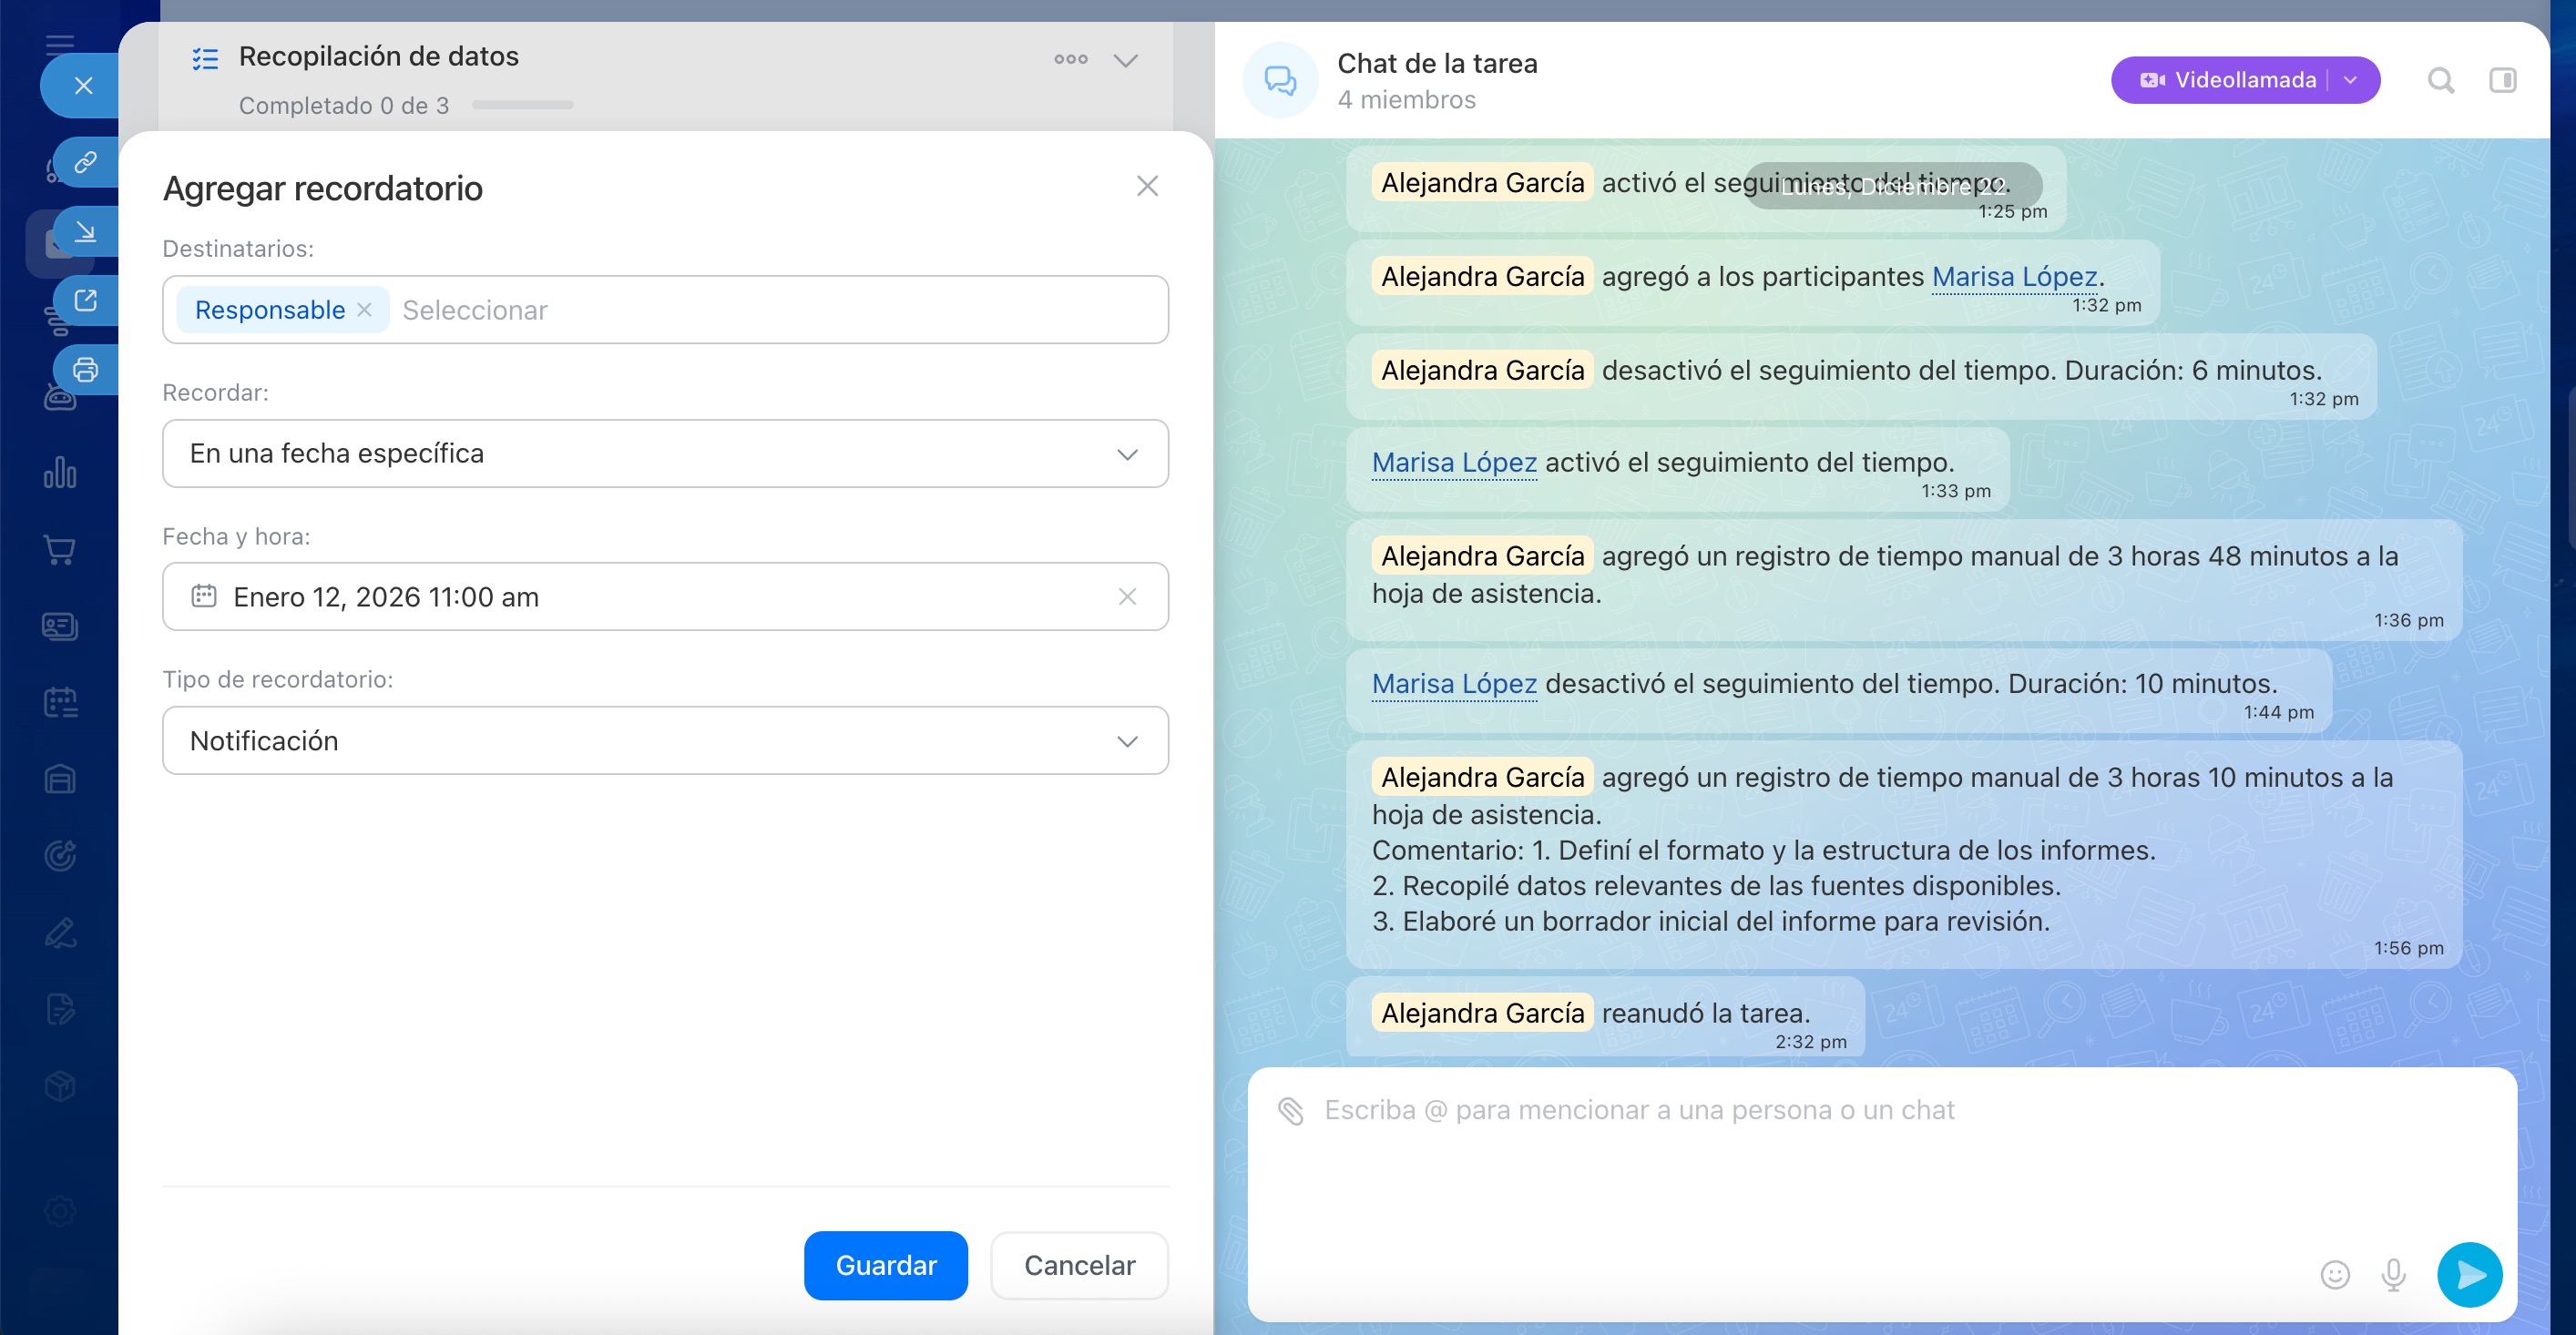Open the Tipo de recordatorio dropdown
Screen dimensions: 2576x1335
pyautogui.click(x=665, y=741)
